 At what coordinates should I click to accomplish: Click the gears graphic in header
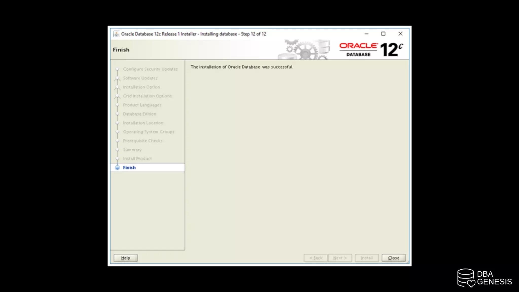(304, 49)
